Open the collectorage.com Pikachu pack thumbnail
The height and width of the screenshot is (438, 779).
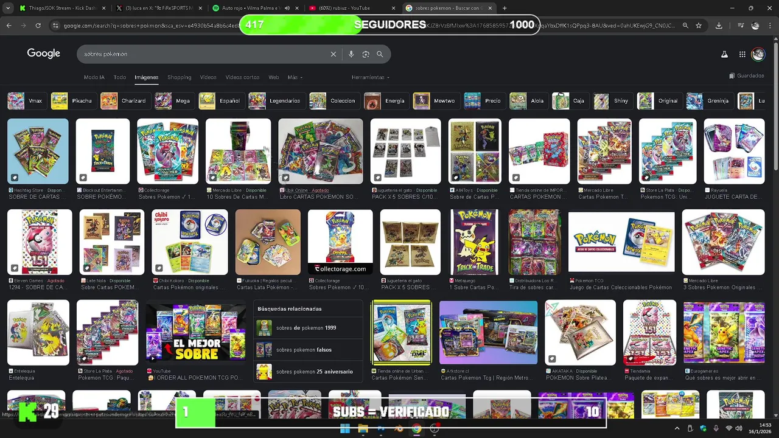(x=340, y=242)
